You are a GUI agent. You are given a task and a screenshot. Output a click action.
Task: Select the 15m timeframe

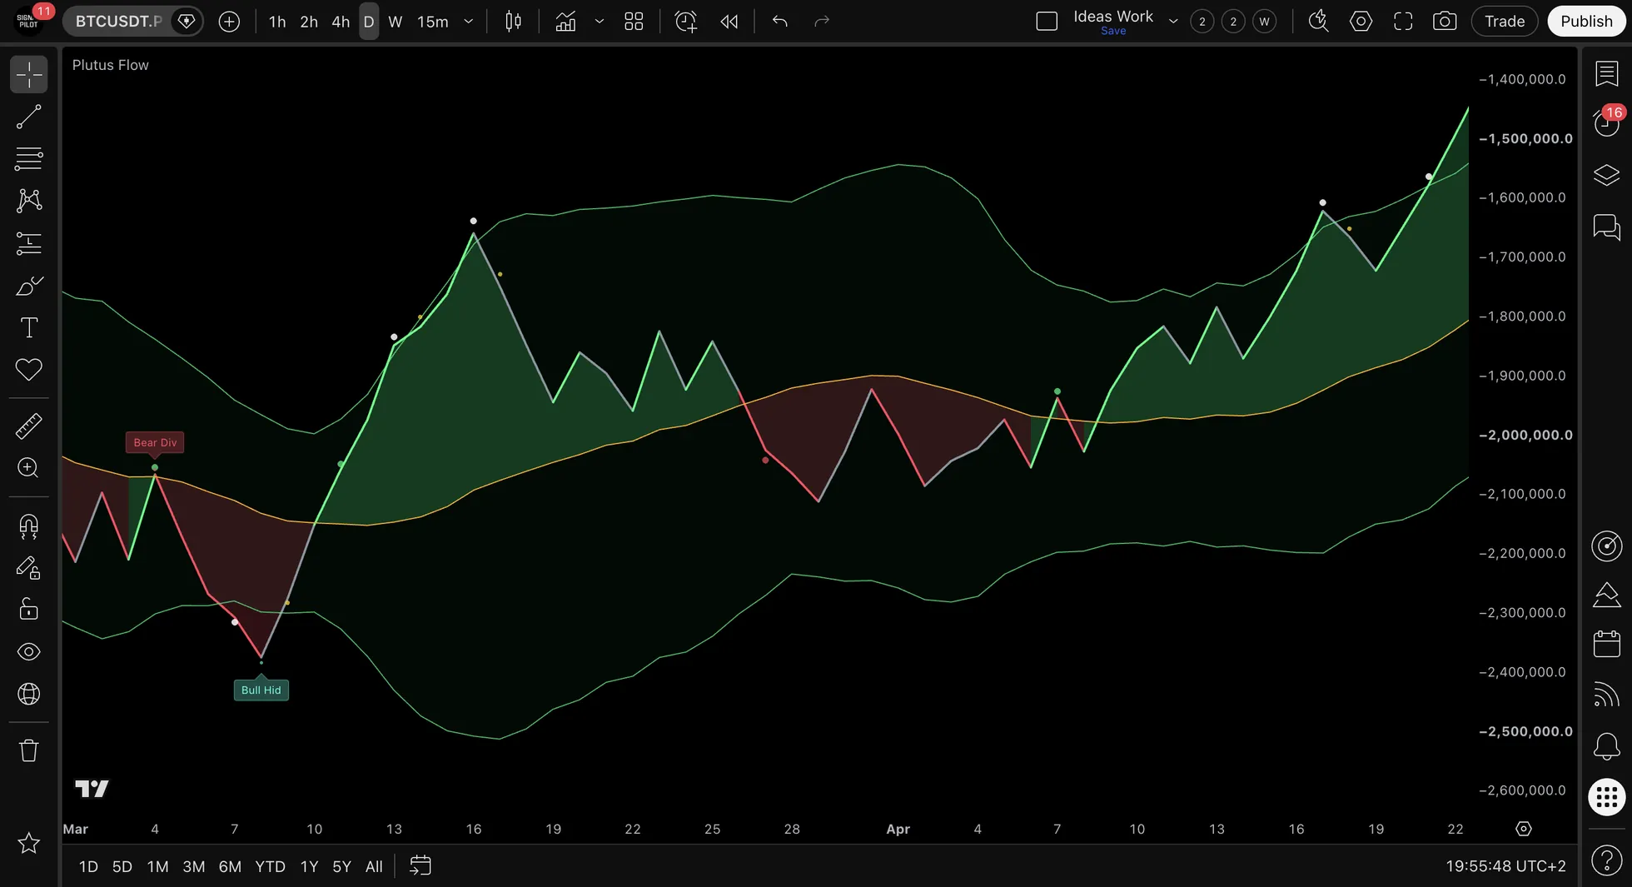pos(433,22)
